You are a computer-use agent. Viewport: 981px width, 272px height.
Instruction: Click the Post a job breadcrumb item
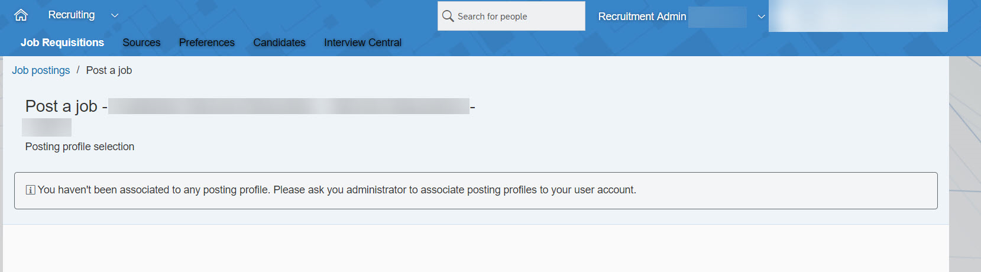click(109, 70)
